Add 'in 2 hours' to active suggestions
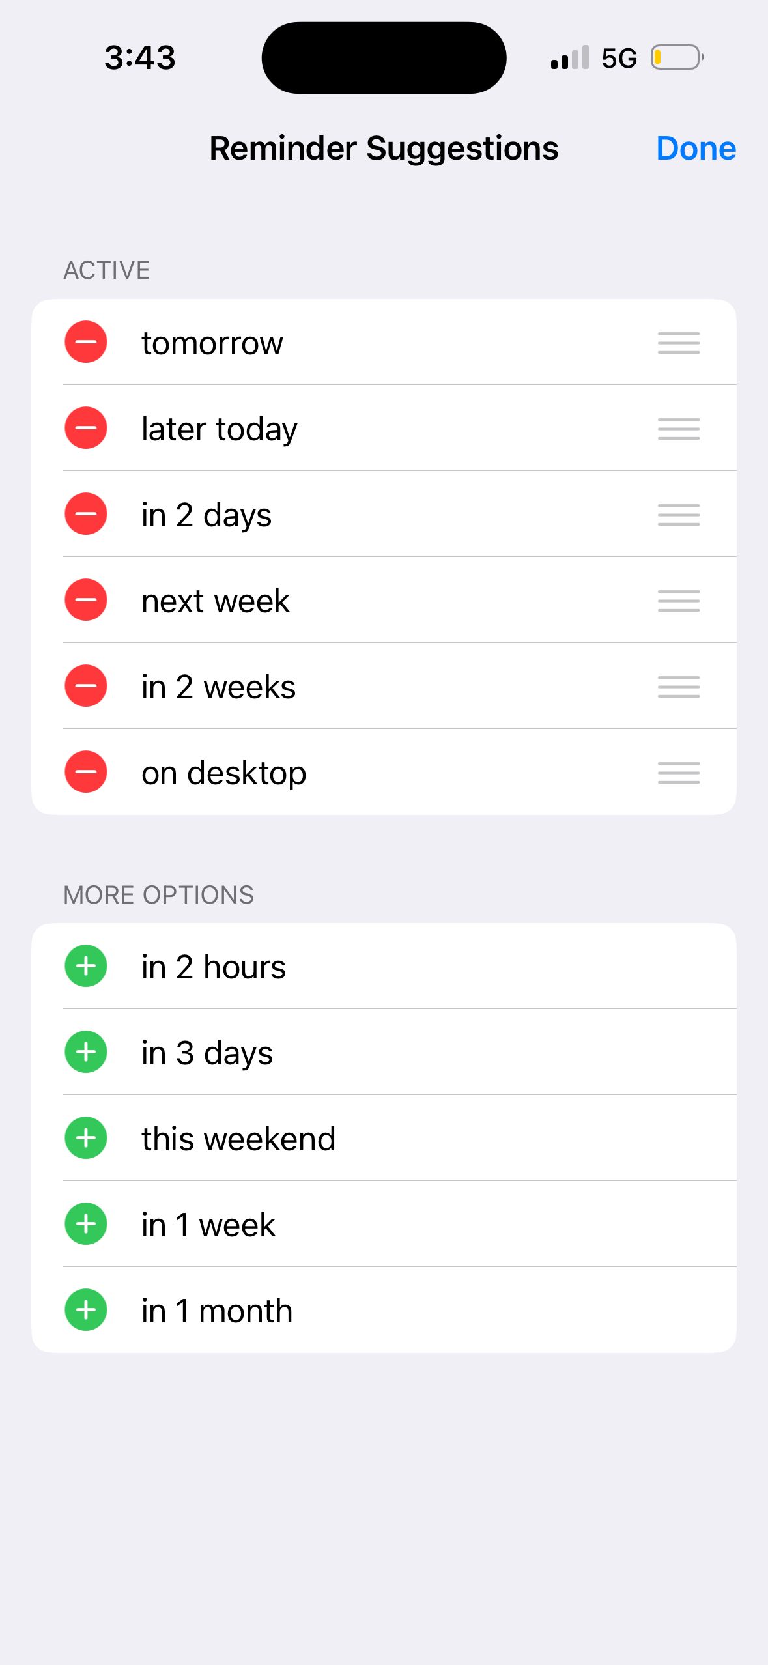 (86, 966)
